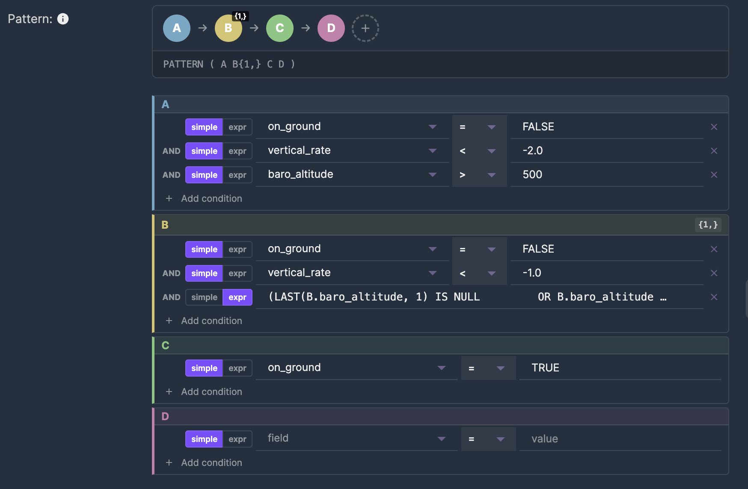Image resolution: width=748 pixels, height=489 pixels.
Task: Open empty field dropdown in section D
Action: (x=357, y=439)
